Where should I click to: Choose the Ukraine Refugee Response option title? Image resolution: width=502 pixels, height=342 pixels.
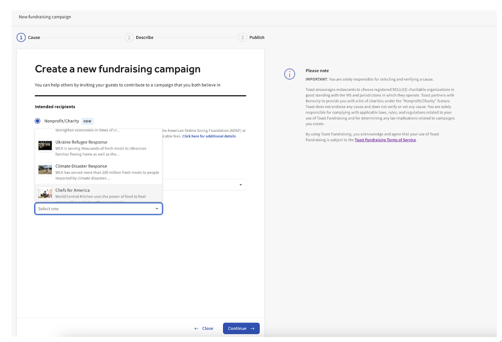point(81,142)
